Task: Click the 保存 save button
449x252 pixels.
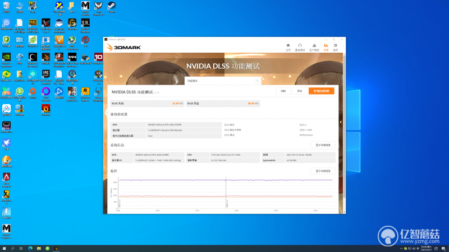Action: (300, 91)
